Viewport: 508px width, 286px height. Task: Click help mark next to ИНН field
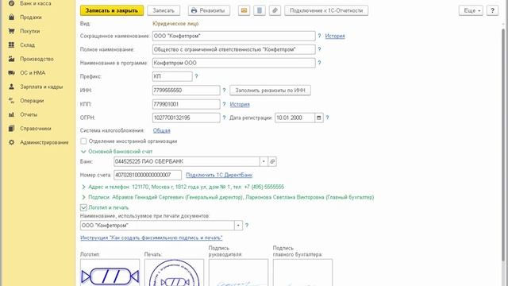pyautogui.click(x=224, y=90)
